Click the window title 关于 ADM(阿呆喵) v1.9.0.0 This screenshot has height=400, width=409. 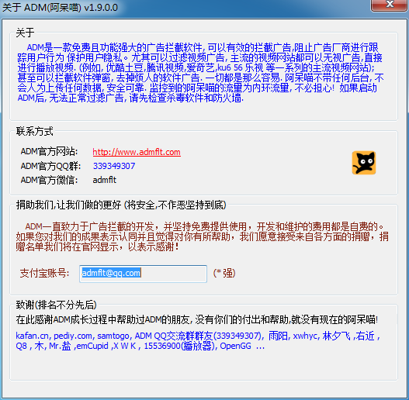click(61, 7)
